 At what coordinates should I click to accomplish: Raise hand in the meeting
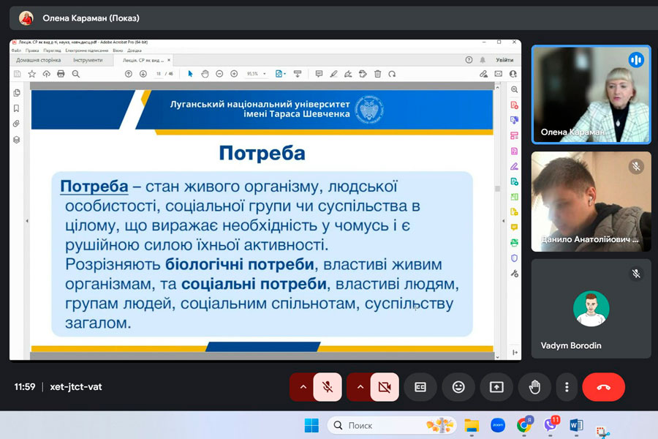534,387
